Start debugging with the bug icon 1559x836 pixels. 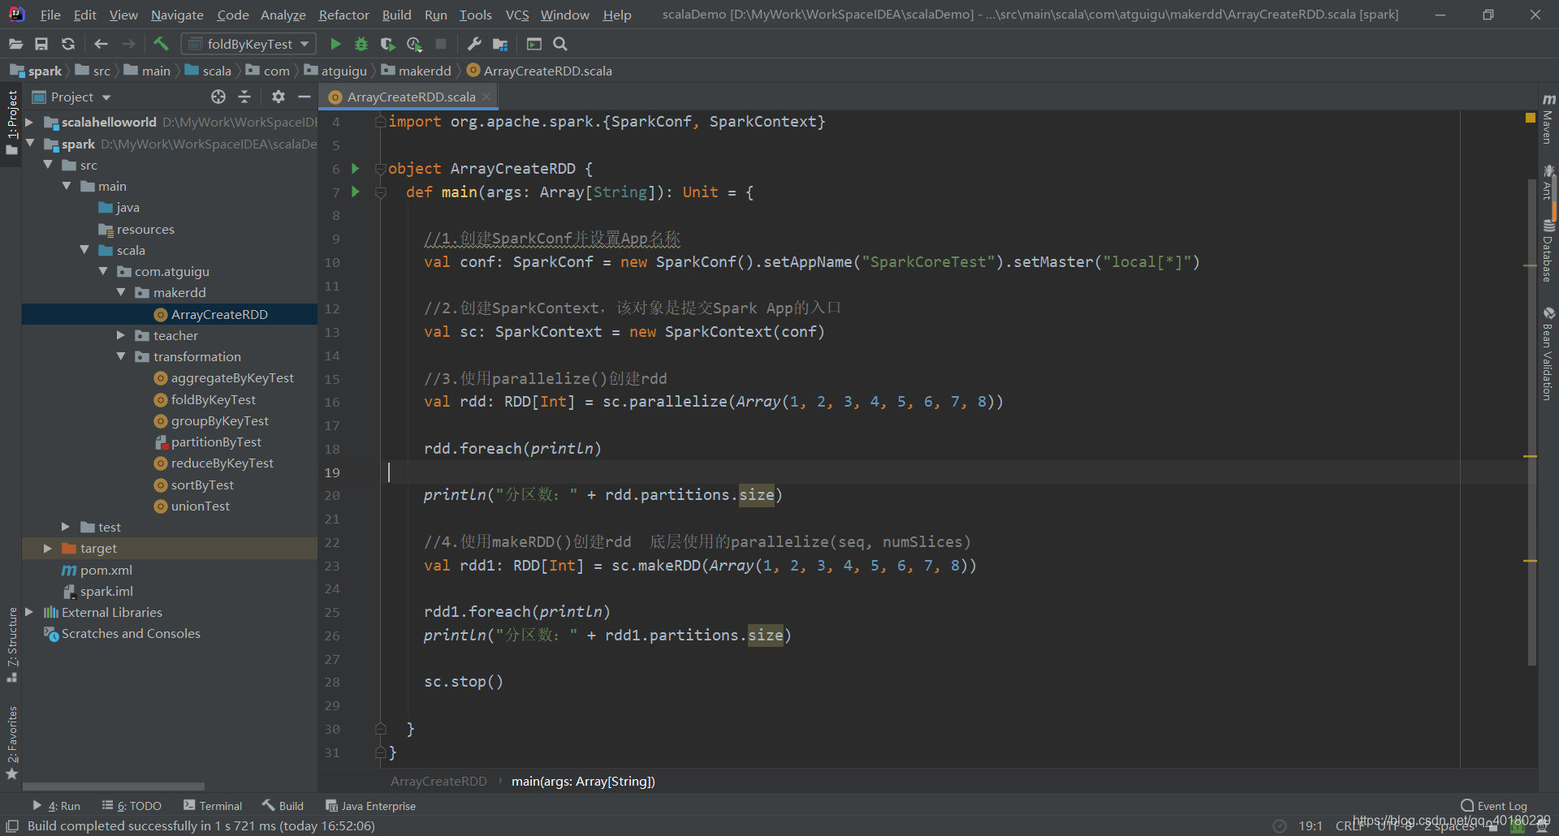[361, 44]
